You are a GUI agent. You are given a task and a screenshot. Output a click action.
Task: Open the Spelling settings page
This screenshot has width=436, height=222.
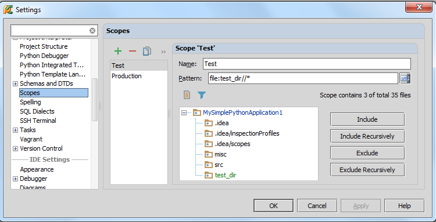click(30, 102)
